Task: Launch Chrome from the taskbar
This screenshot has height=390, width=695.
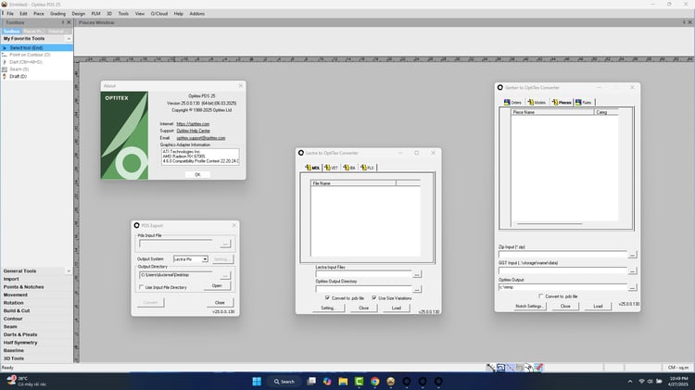Action: (375, 381)
